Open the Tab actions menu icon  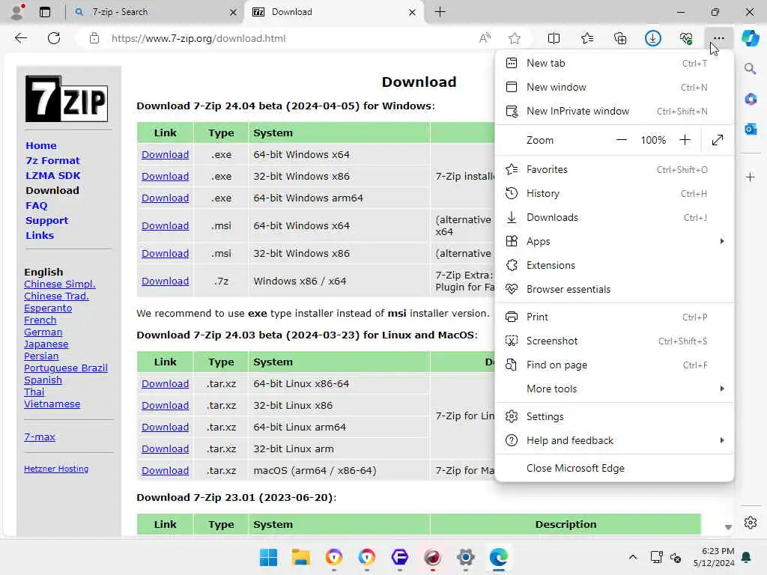[44, 12]
